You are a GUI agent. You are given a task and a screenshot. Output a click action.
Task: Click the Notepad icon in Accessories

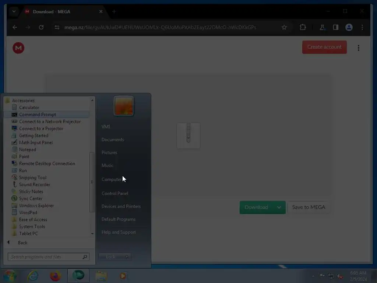point(14,150)
